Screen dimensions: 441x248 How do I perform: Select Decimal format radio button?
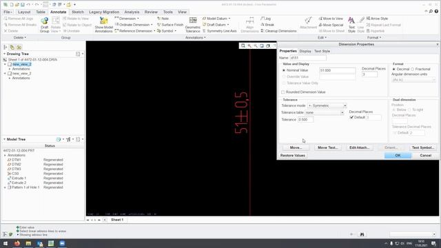point(394,69)
